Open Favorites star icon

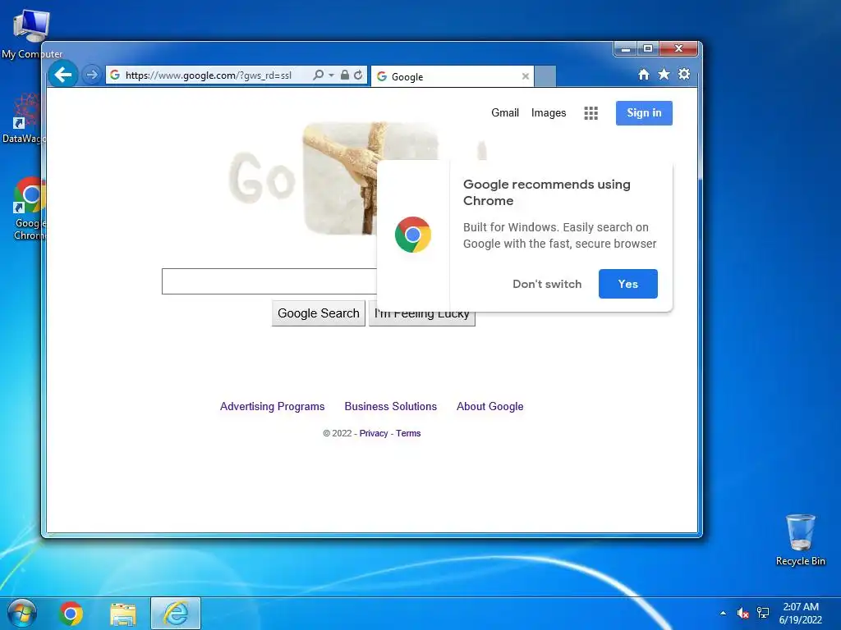click(x=664, y=75)
